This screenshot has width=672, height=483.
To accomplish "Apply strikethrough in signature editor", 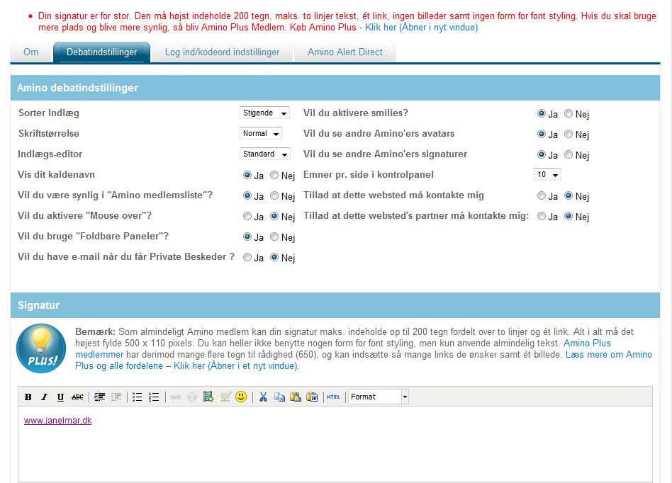I will 77,397.
